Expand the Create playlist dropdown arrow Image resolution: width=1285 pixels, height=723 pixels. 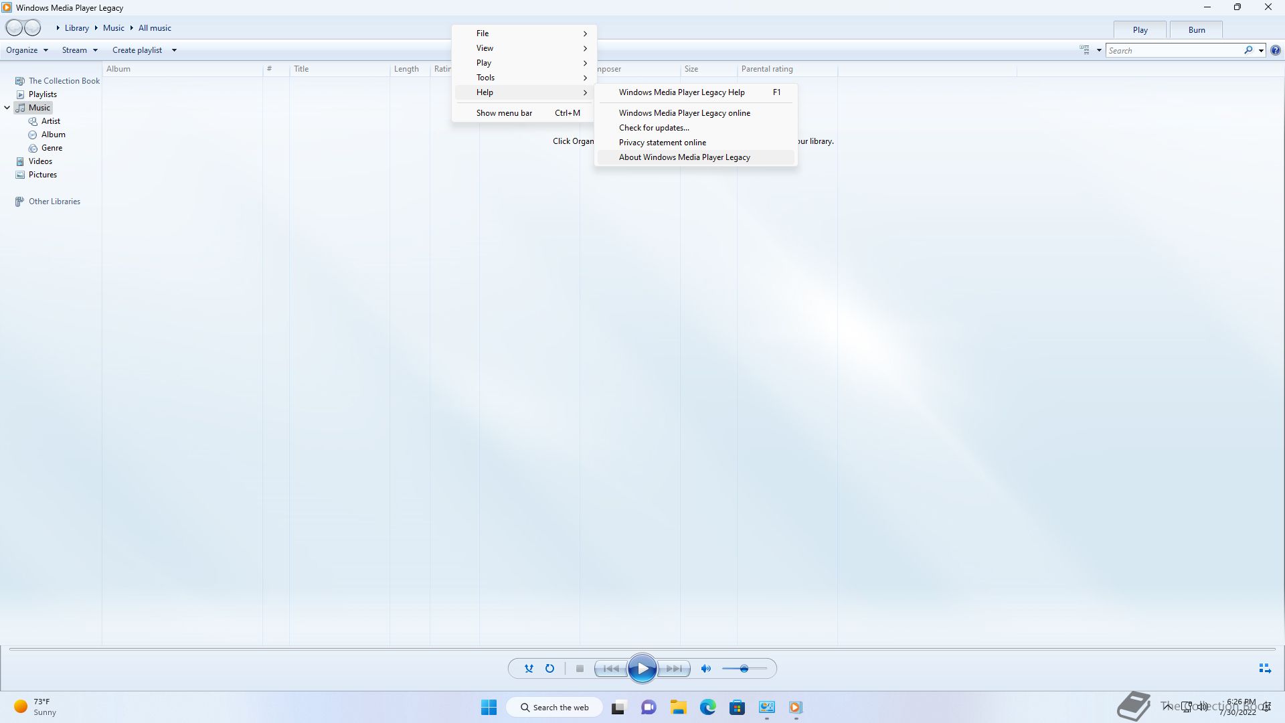click(x=174, y=50)
